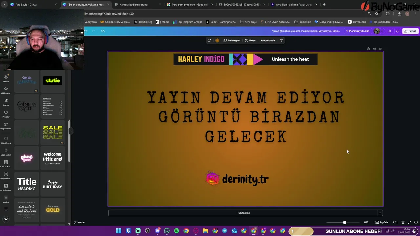
Task: Open the Marka brand sidebar panel
Action: point(6,79)
